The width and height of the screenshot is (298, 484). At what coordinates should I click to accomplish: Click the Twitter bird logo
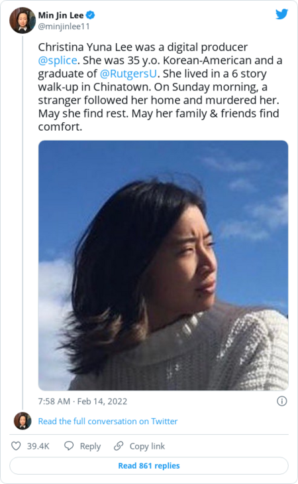point(281,14)
